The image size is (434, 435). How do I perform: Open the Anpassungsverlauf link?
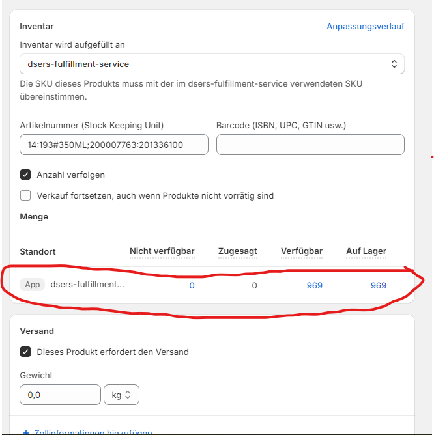coord(366,27)
